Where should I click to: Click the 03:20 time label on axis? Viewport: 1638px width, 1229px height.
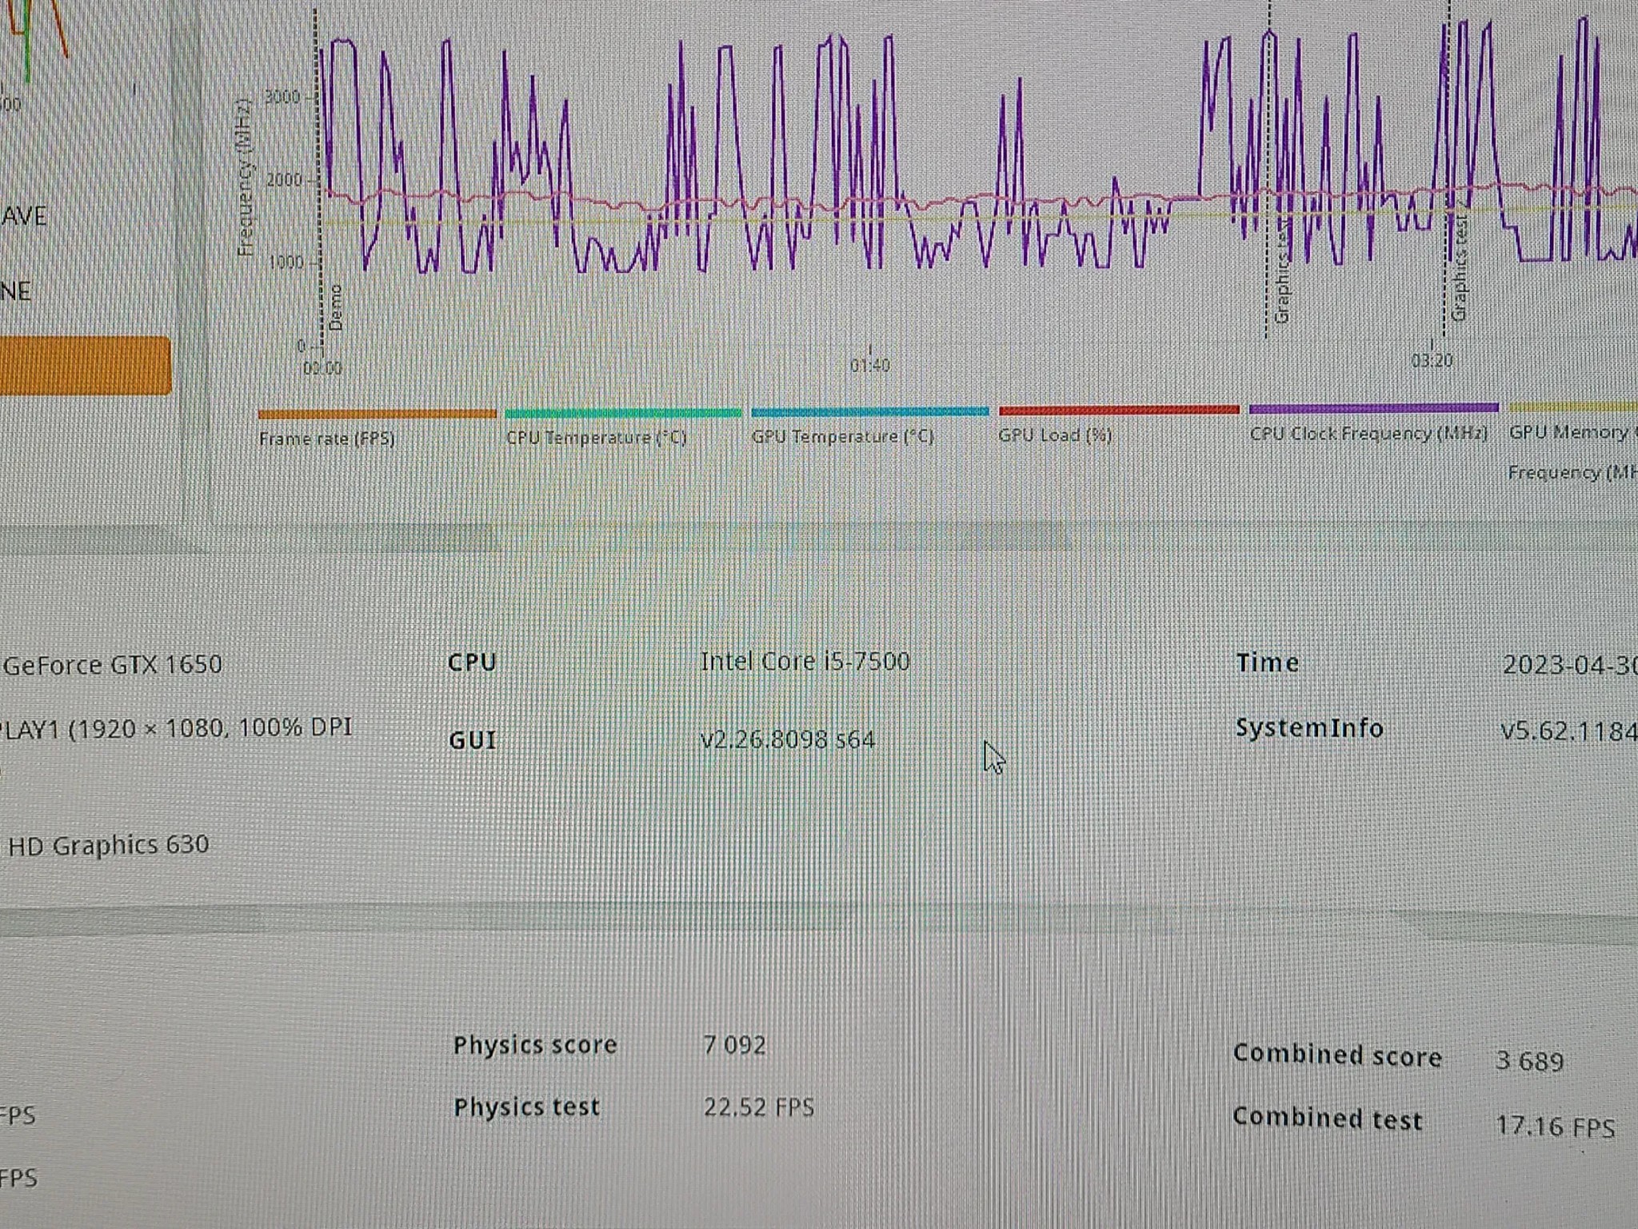[x=1432, y=361]
